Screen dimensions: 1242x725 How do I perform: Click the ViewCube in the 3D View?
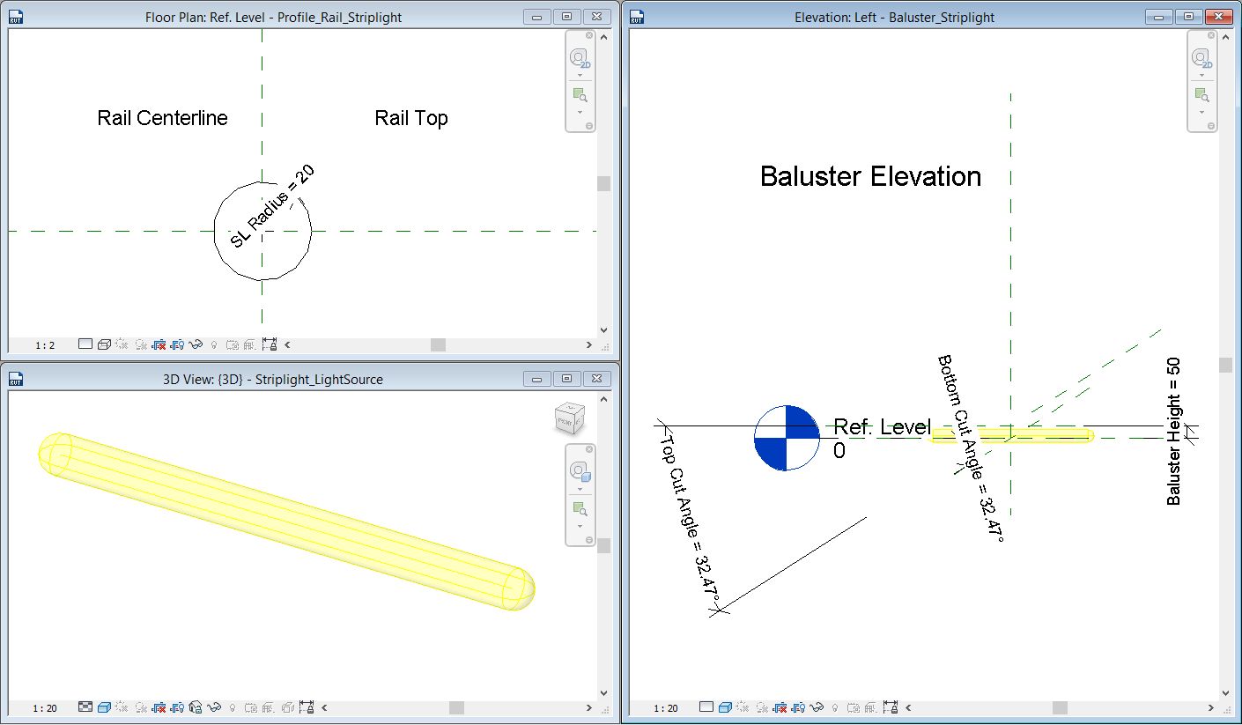(x=568, y=418)
